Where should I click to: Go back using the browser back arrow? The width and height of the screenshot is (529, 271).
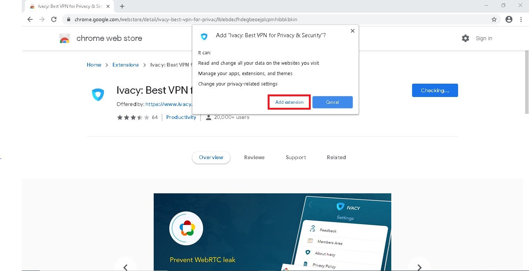click(30, 19)
